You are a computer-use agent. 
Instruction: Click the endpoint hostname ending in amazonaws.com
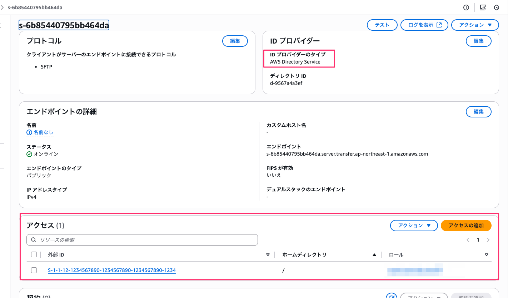pos(347,154)
